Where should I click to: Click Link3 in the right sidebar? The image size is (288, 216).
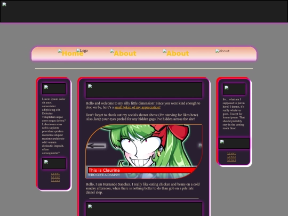point(231,160)
